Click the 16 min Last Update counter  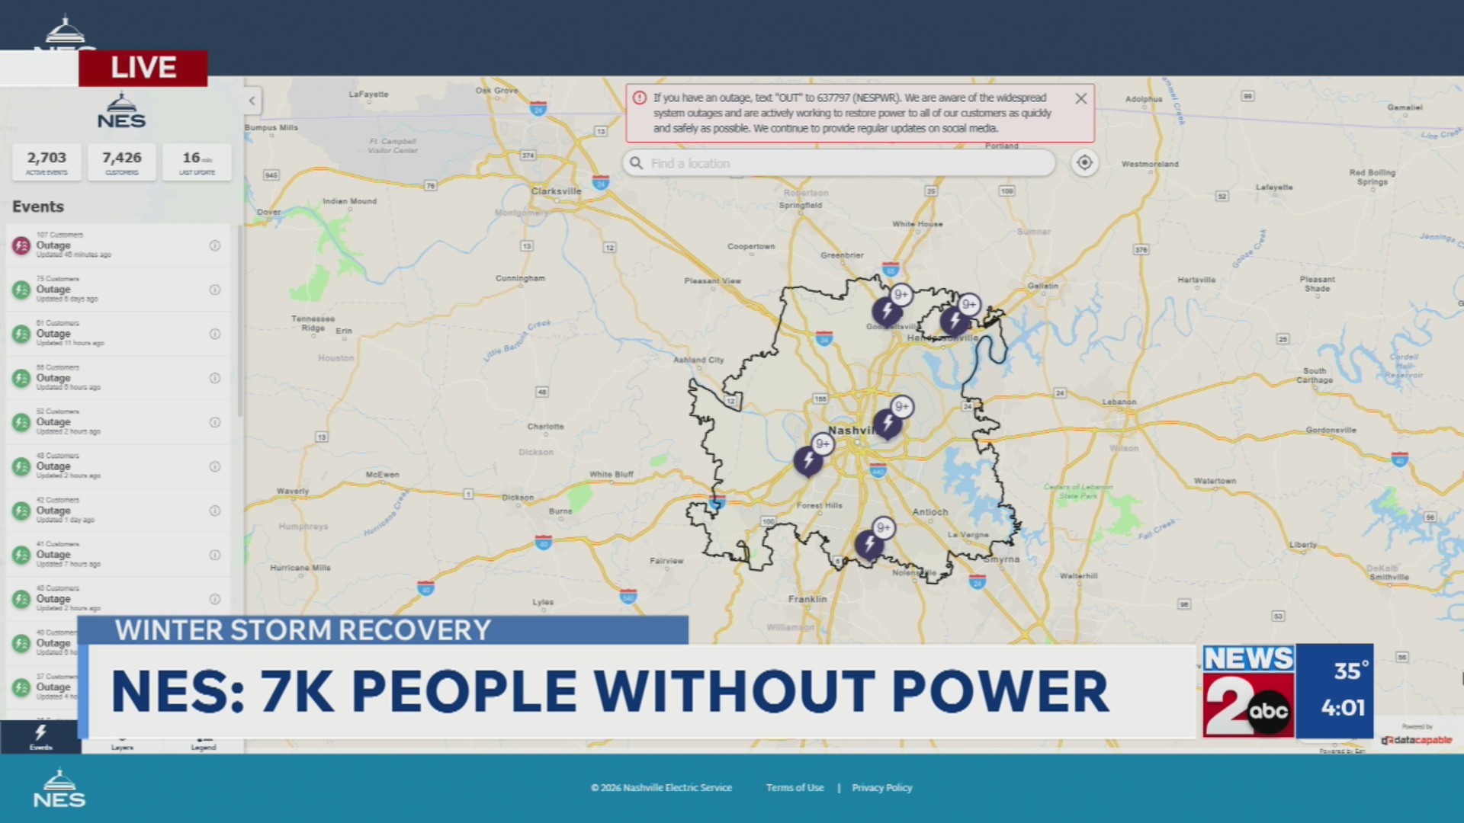click(197, 162)
